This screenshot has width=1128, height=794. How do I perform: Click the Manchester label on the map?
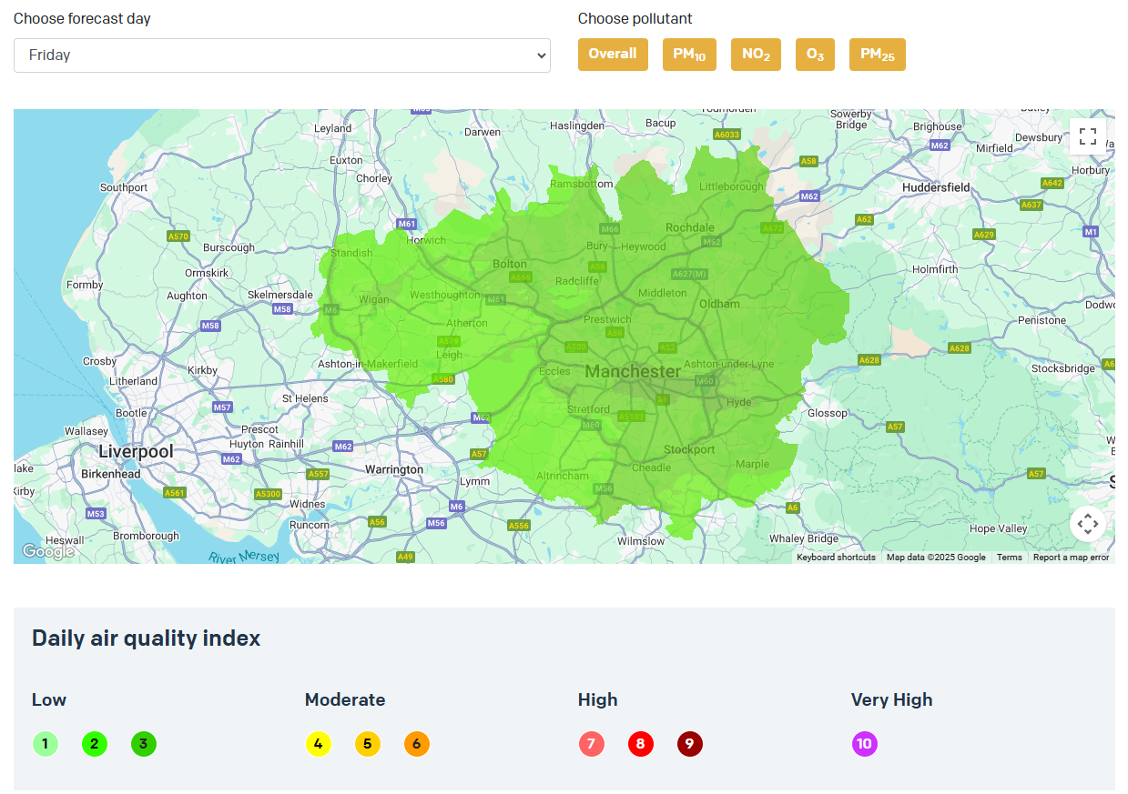coord(633,371)
